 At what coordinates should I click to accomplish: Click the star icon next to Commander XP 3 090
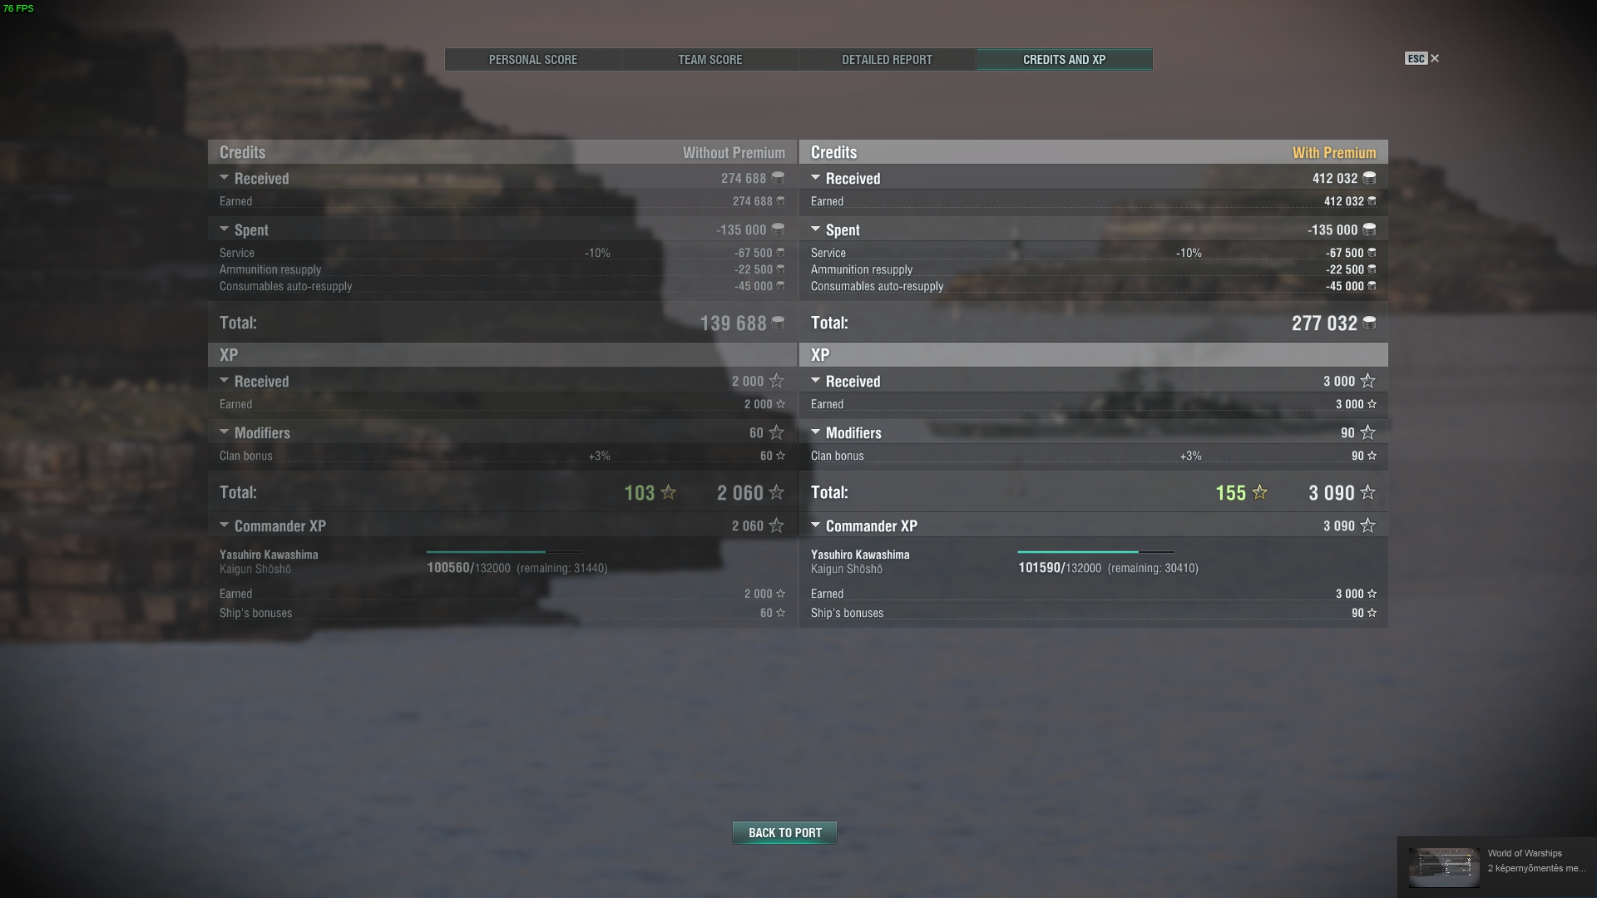(1367, 525)
